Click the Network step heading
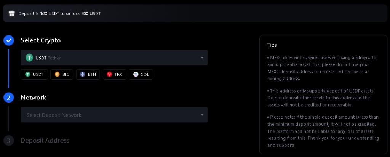Image resolution: width=390 pixels, height=157 pixels. (34, 98)
